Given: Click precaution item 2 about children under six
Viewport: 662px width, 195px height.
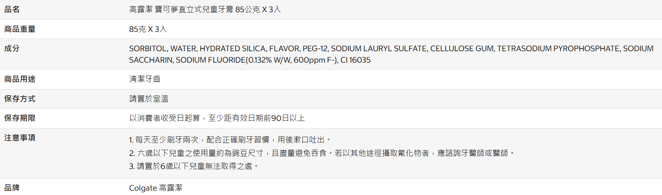Looking at the screenshot, I should click(322, 153).
